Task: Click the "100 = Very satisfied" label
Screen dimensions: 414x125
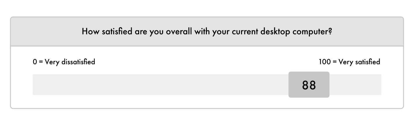Action: tap(349, 62)
